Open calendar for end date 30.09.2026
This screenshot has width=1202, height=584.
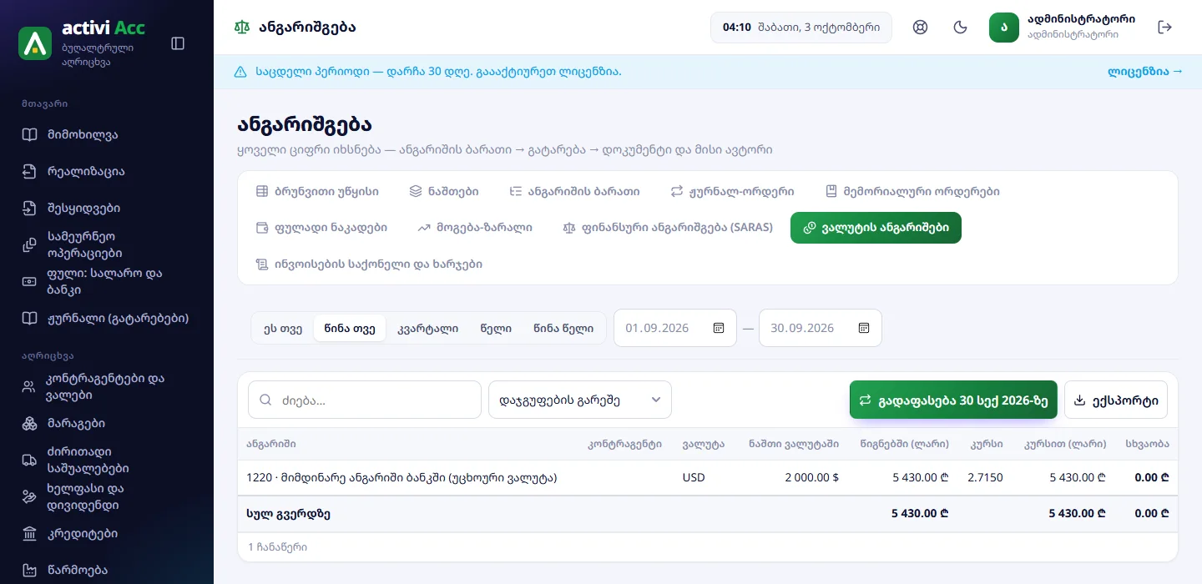coord(864,328)
